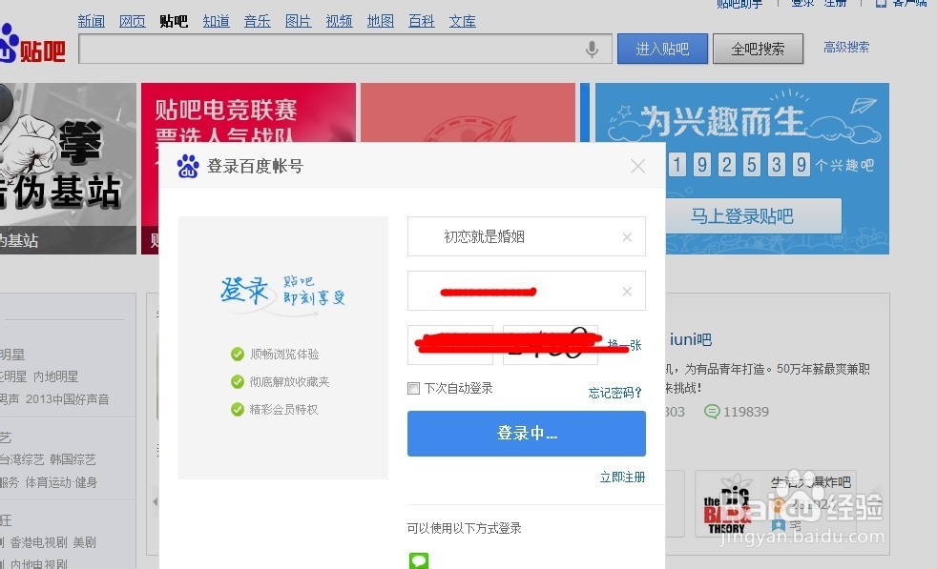Open the 内地电视剧 category link
Screen dimensions: 937x569
pos(38,563)
